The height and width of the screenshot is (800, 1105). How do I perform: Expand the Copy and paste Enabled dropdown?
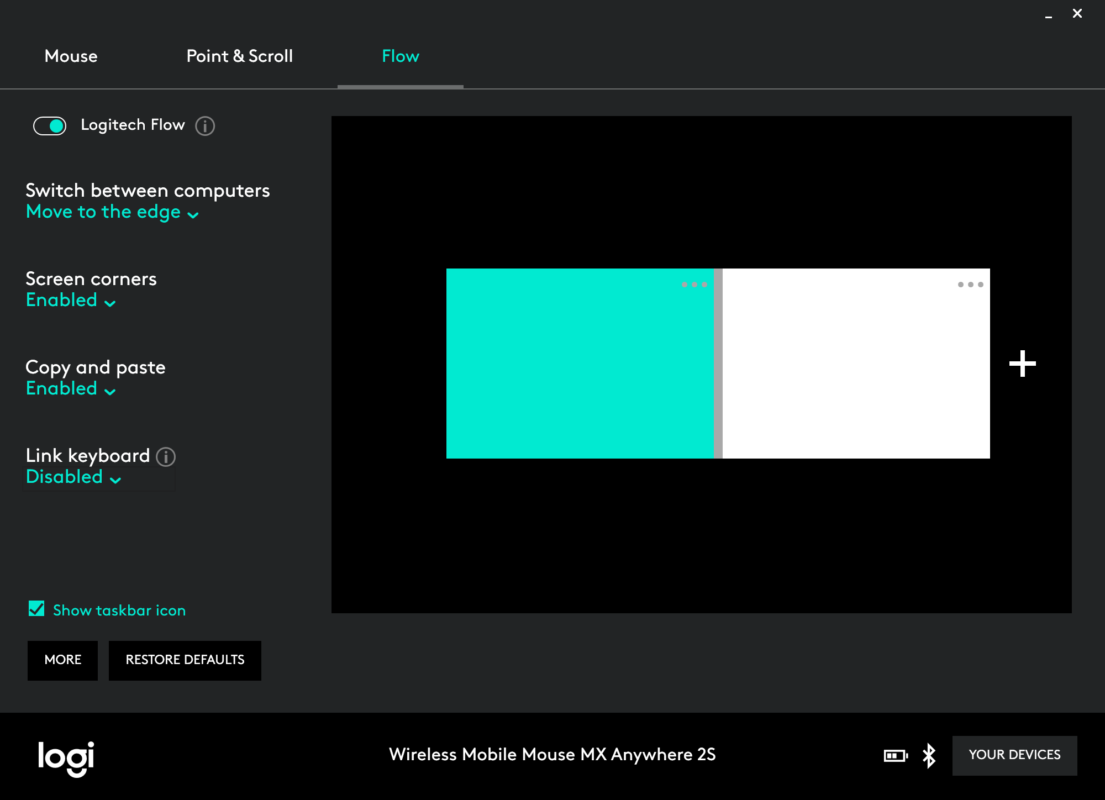(x=71, y=390)
